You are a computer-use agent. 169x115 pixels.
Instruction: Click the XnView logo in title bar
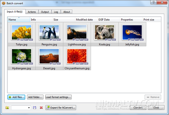click(4, 3)
